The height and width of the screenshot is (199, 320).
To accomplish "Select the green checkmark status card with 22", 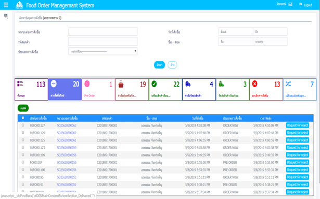I will tap(165, 90).
